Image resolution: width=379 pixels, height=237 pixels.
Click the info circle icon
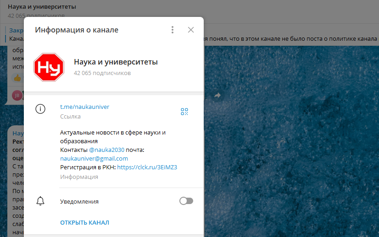pyautogui.click(x=40, y=109)
